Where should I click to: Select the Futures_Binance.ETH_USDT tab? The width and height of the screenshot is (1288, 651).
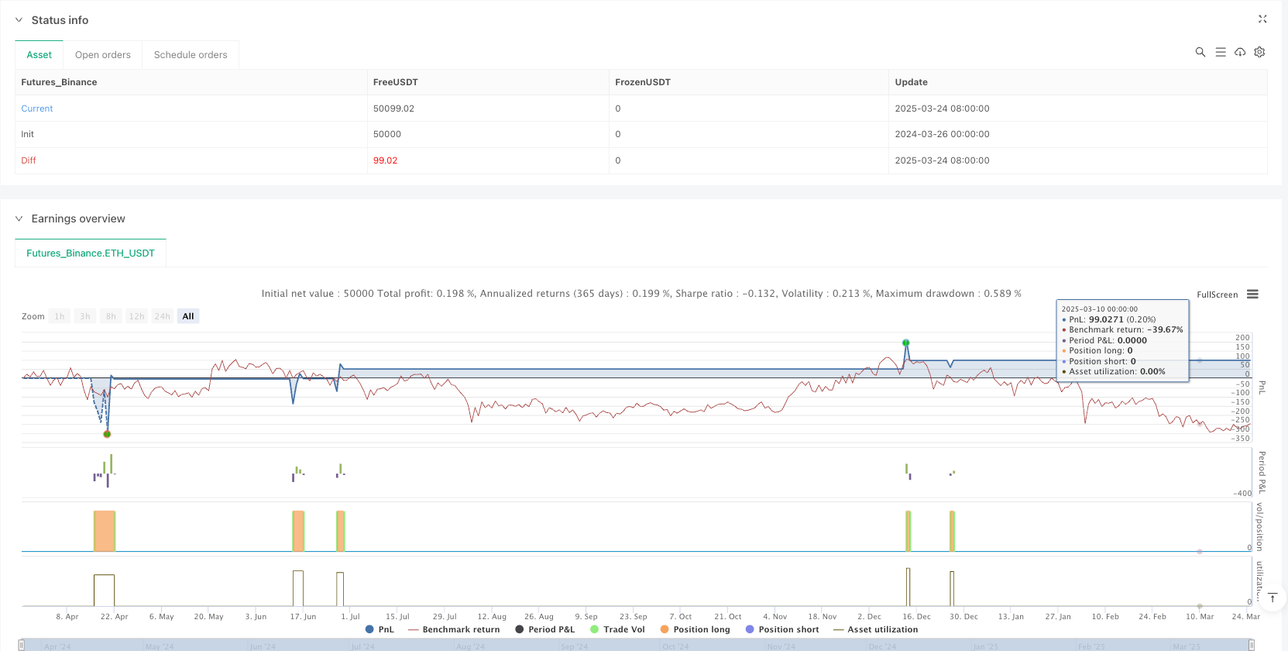91,253
